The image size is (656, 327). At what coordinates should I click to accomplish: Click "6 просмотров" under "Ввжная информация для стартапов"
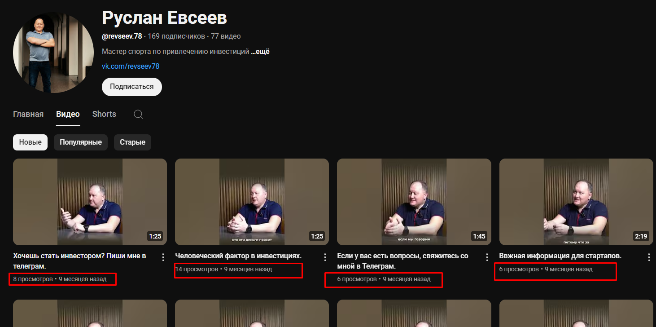tap(519, 270)
